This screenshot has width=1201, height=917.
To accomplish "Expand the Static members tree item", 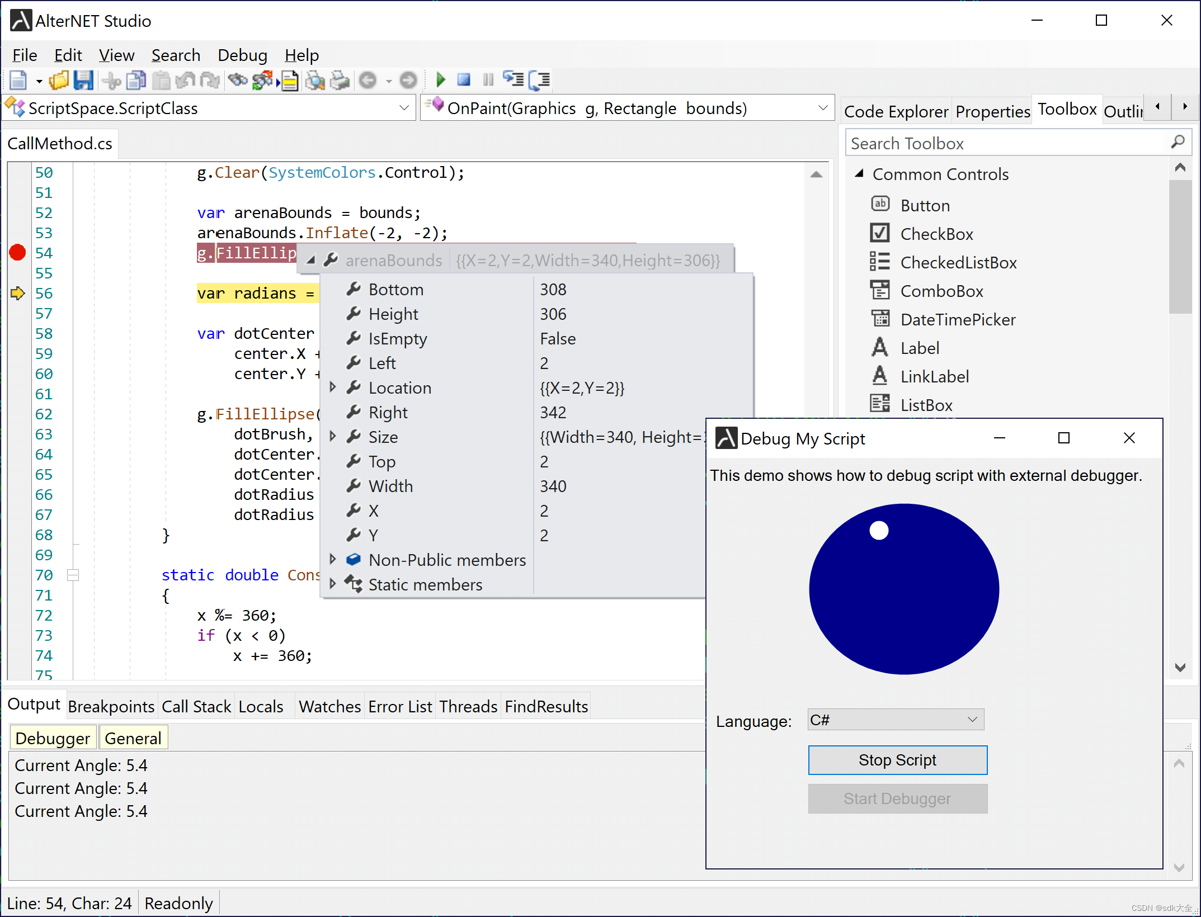I will (x=332, y=585).
